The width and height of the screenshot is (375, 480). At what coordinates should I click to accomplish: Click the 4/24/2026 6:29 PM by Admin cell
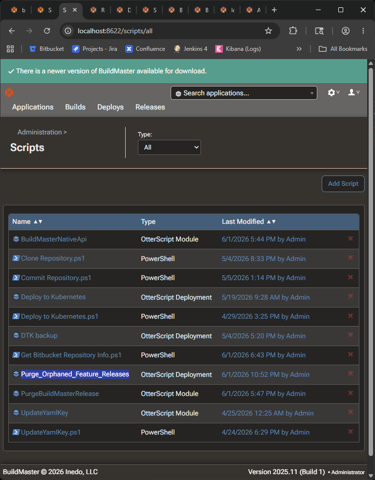265,432
